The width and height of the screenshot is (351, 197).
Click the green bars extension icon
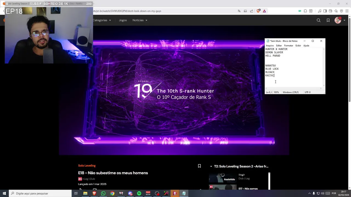pyautogui.click(x=300, y=11)
